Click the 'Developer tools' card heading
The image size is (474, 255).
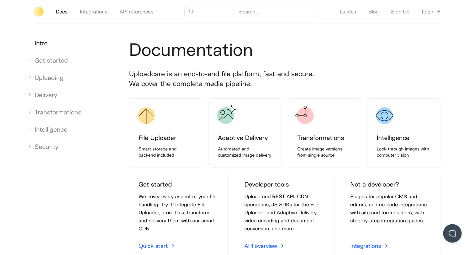point(266,185)
